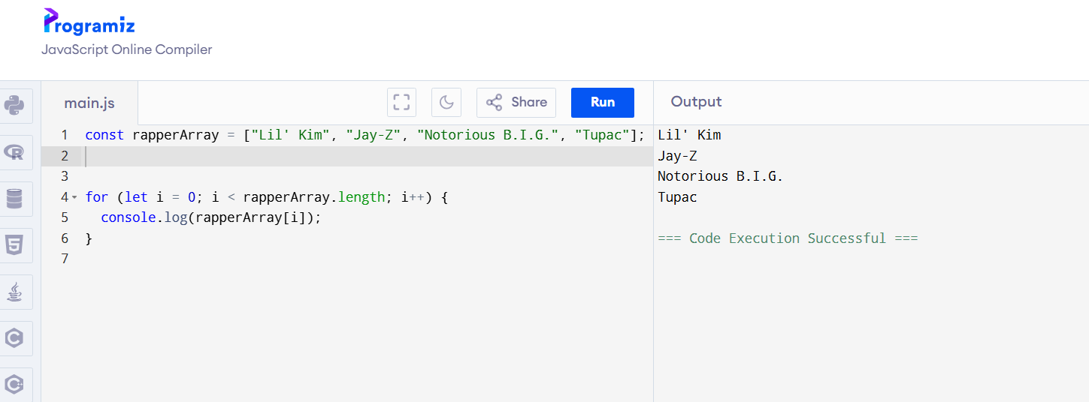Share the code snippet
This screenshot has height=402, width=1089.
tap(516, 103)
